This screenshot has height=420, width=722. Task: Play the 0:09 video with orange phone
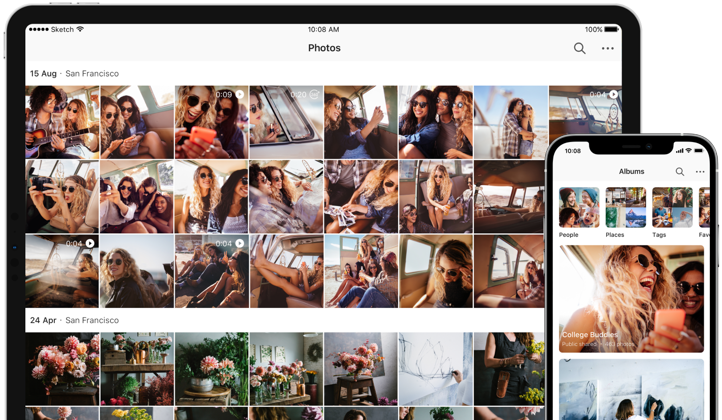[212, 122]
